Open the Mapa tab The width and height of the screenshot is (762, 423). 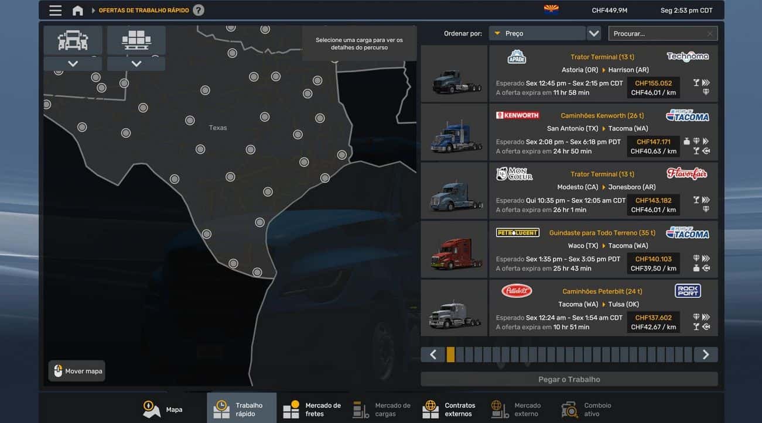[163, 409]
